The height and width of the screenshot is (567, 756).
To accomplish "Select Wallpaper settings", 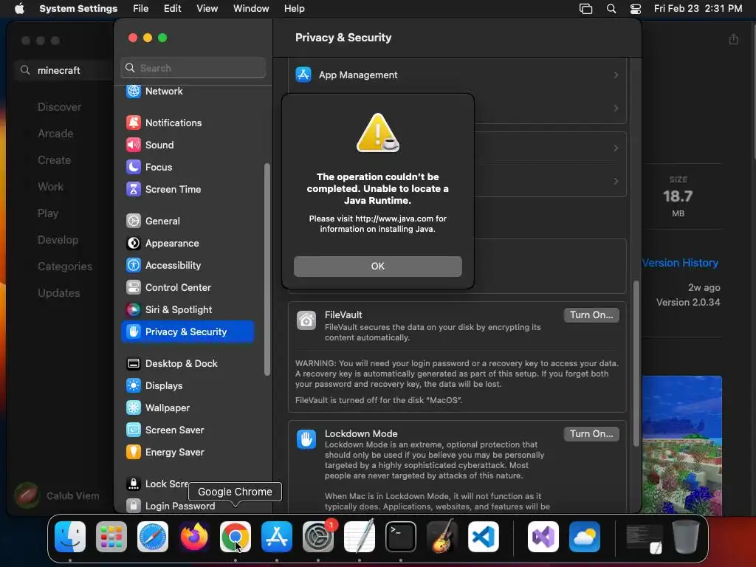I will click(x=188, y=408).
